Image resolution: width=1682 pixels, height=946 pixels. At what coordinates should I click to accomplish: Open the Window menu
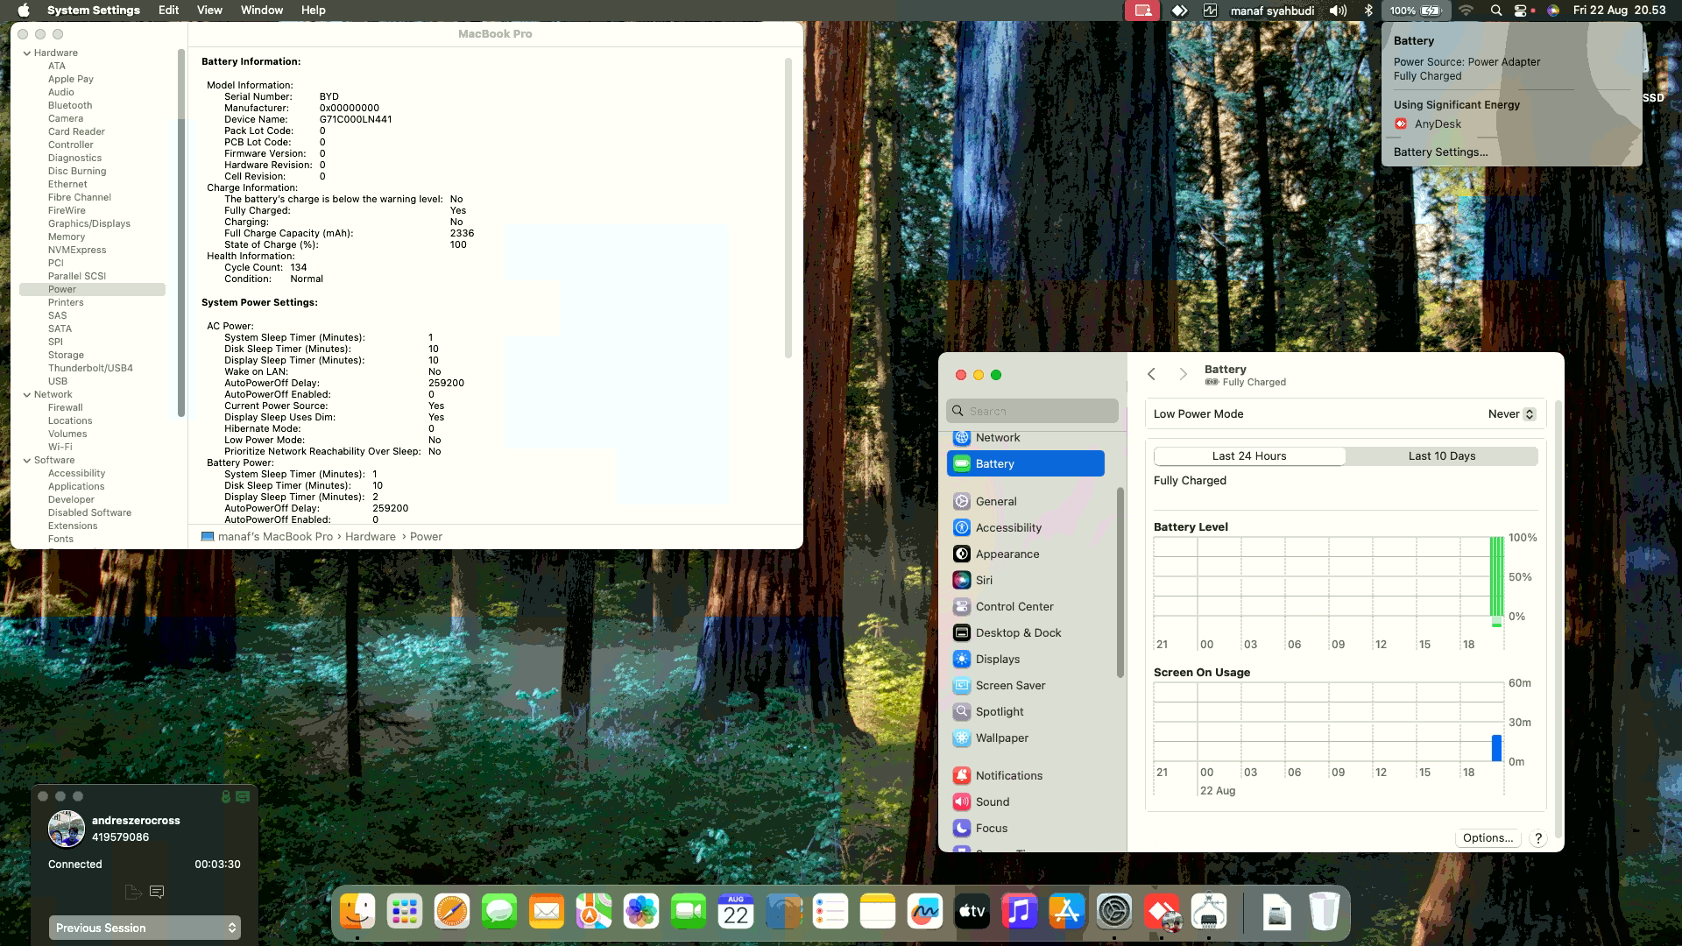[x=261, y=11]
